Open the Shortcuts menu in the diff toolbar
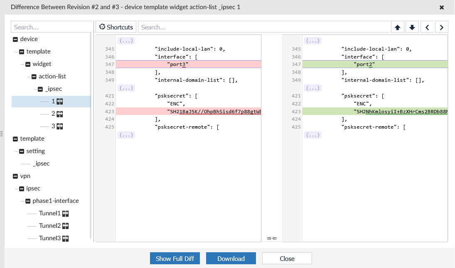 click(116, 27)
